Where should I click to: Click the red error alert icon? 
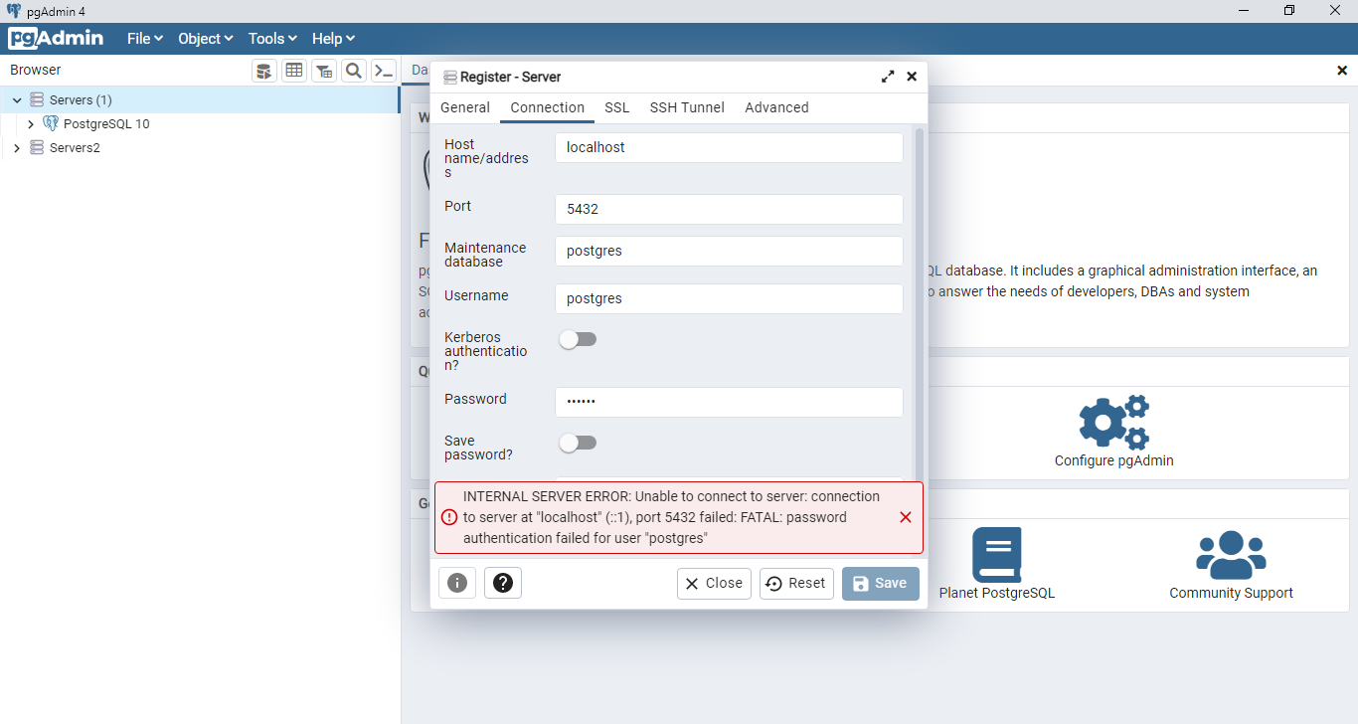449,517
